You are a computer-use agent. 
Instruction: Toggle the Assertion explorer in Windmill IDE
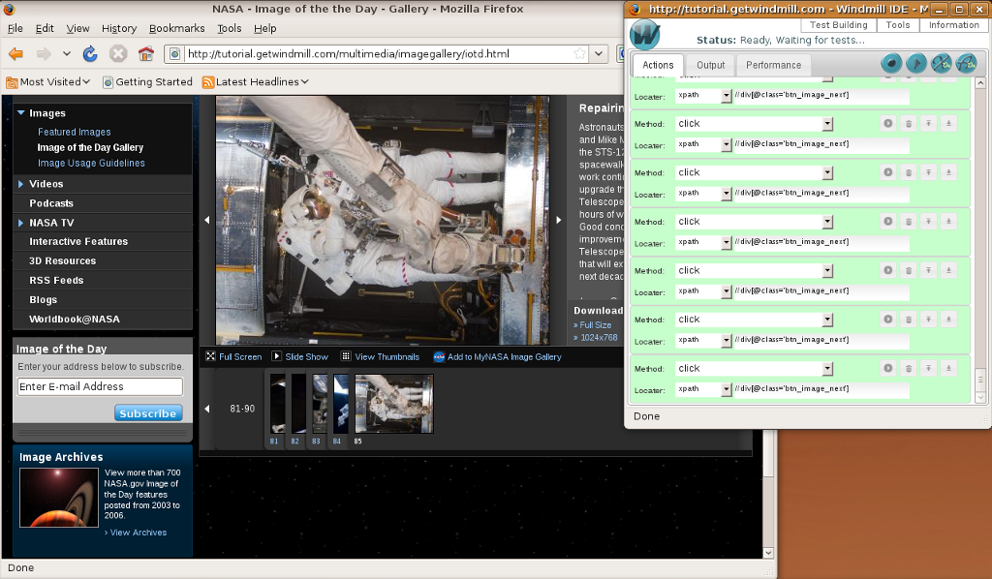[967, 63]
